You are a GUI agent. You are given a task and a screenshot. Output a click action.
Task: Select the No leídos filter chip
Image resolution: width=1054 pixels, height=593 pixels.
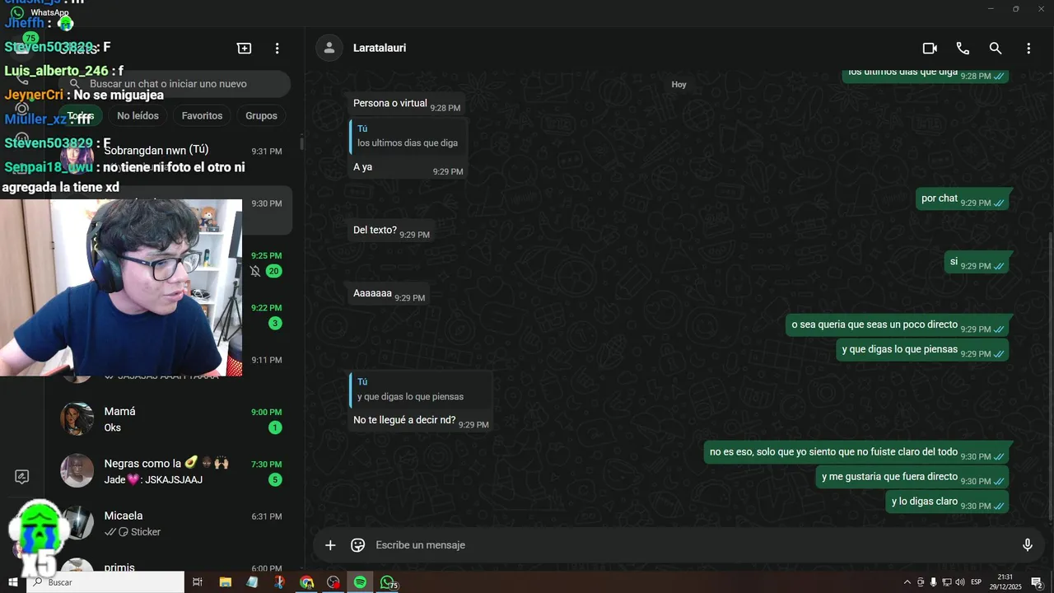click(138, 116)
